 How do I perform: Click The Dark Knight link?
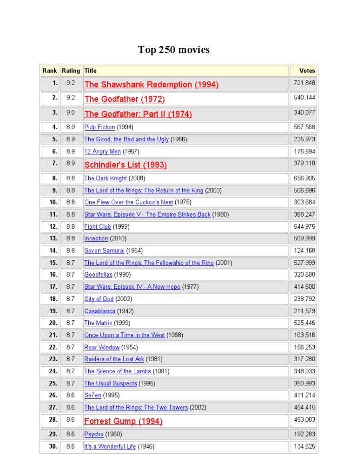click(x=106, y=178)
